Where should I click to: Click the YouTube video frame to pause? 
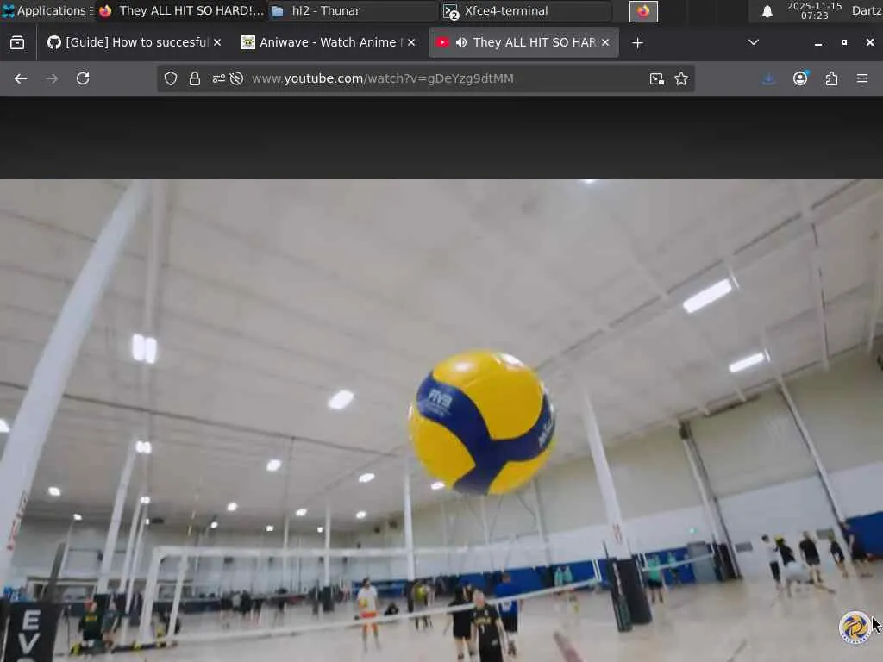(441, 421)
